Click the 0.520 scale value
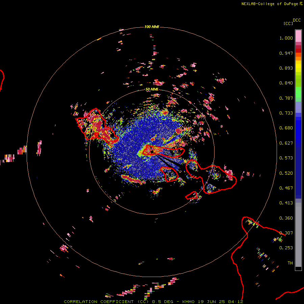 [x=286, y=173]
